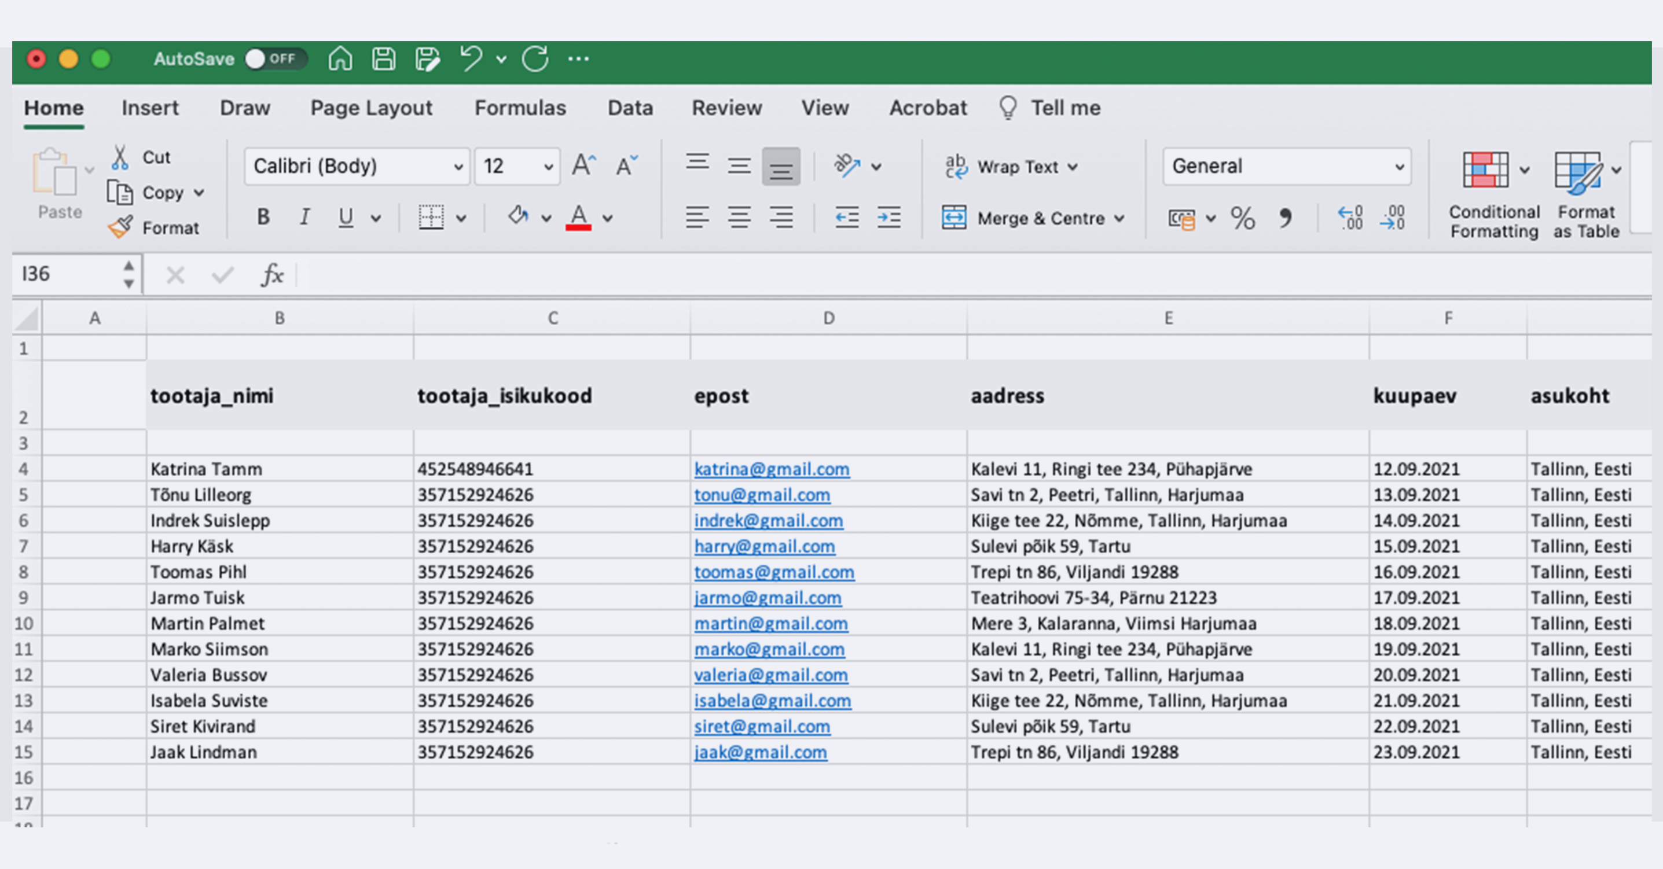The height and width of the screenshot is (869, 1663).
Task: Open the katrina@gmail.com email link
Action: coord(772,469)
